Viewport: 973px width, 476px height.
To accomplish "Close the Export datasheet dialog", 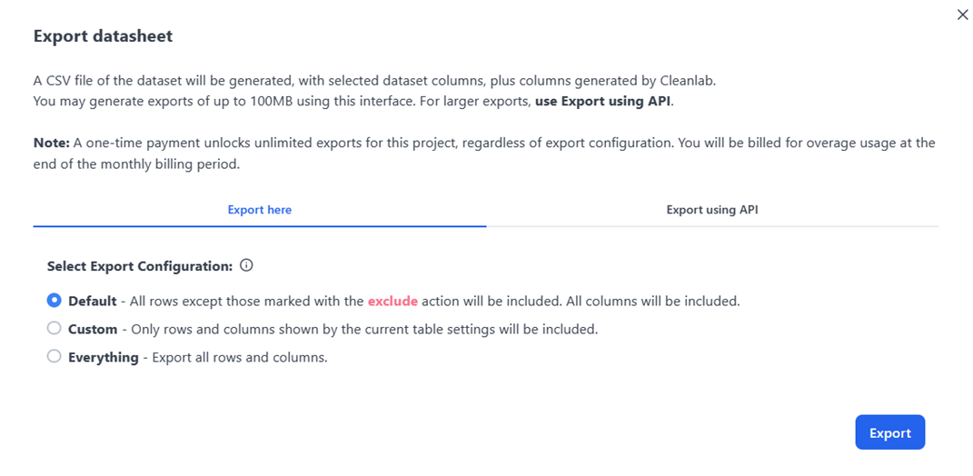I will (962, 15).
